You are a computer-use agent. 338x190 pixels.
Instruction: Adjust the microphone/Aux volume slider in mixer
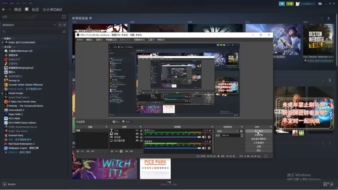(x=172, y=137)
